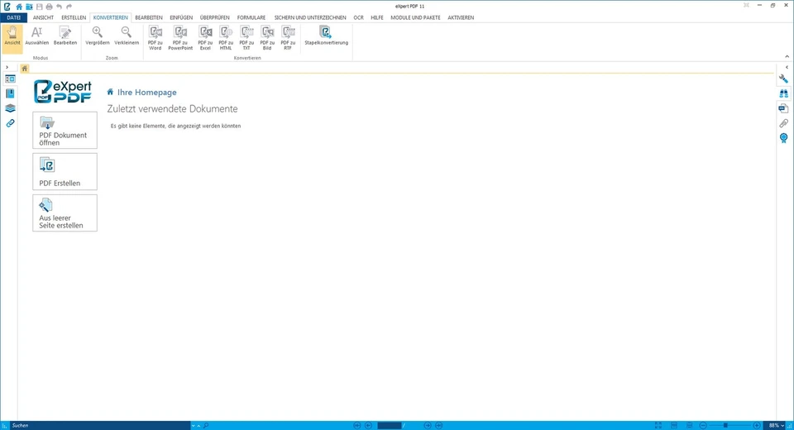Viewport: 794px width, 430px height.
Task: Expand the left sidebar with the chevron
Action: tap(7, 67)
